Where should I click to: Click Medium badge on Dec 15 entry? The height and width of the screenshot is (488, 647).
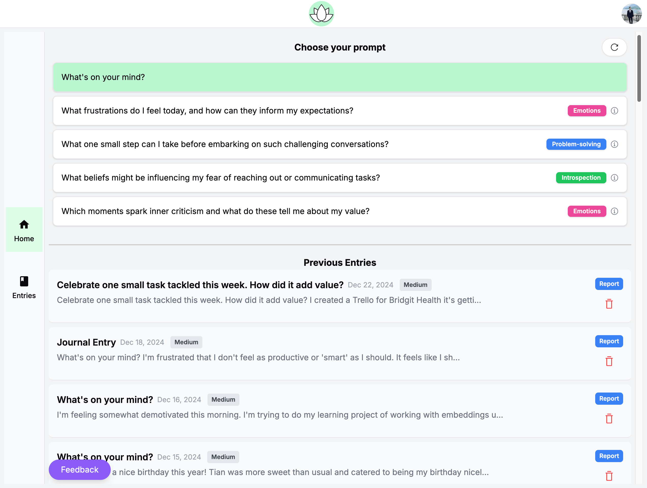pos(223,457)
